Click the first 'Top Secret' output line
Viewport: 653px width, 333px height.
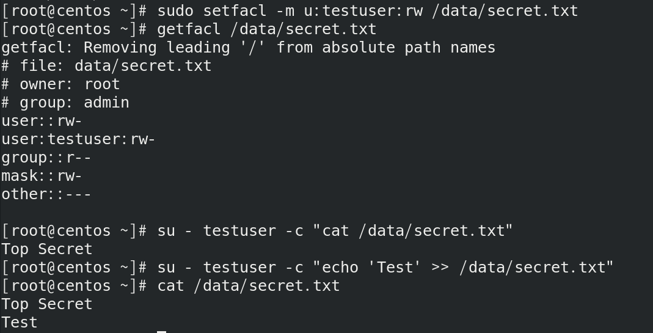47,249
